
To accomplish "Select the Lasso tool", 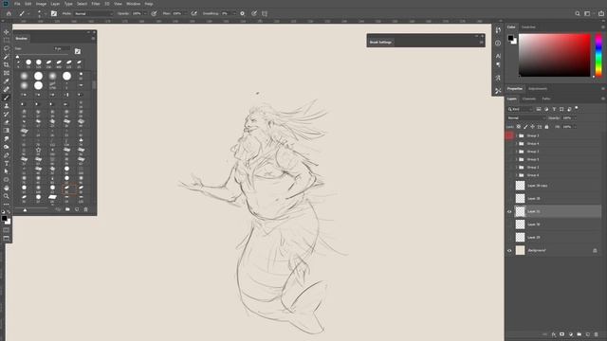I will [7, 48].
